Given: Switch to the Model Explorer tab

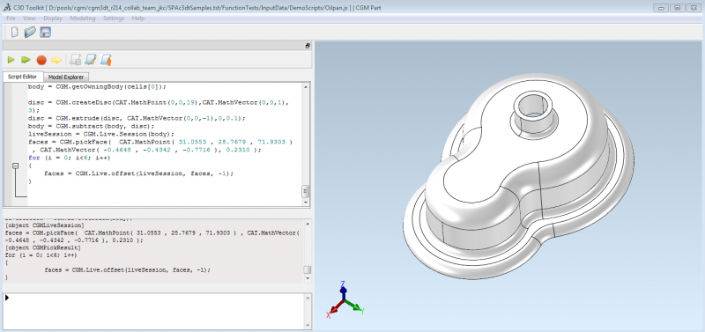Looking at the screenshot, I should coord(65,77).
